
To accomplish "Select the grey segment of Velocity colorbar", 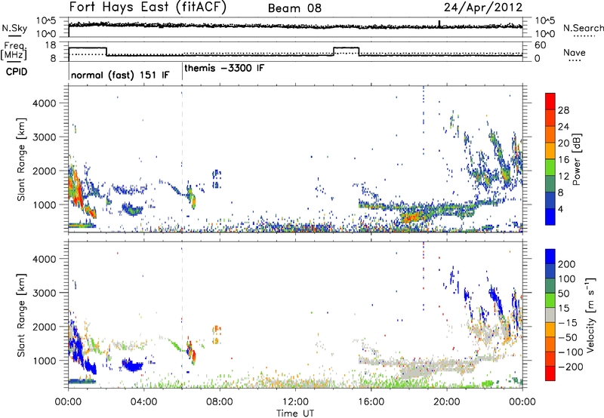I will click(550, 315).
